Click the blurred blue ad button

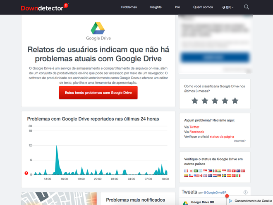(215, 57)
